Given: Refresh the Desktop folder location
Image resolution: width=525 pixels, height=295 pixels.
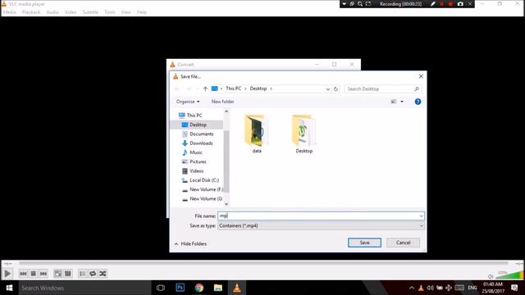Looking at the screenshot, I should 336,89.
